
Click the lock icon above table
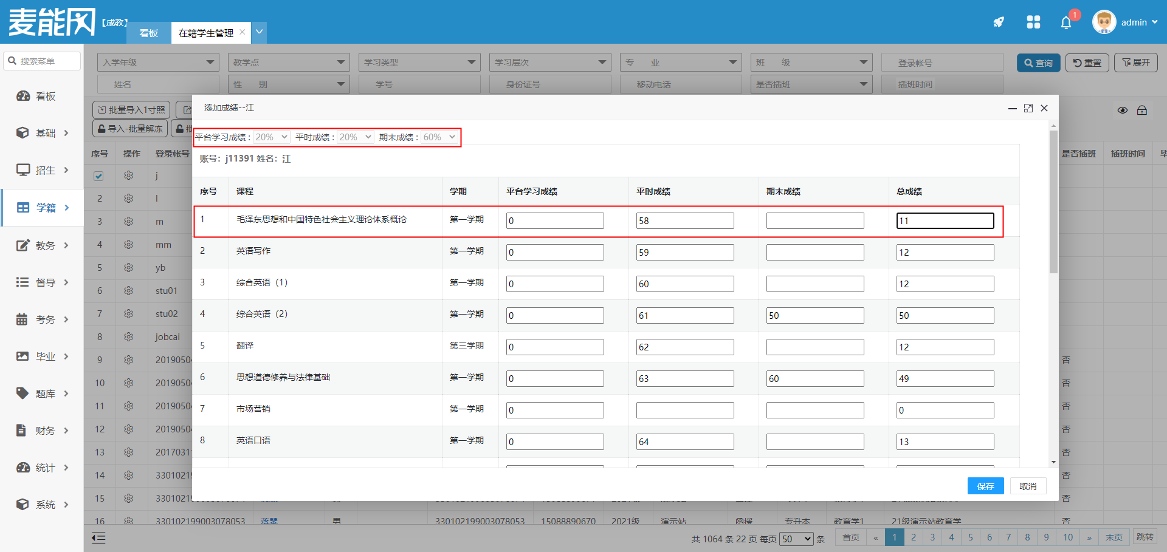point(1142,111)
